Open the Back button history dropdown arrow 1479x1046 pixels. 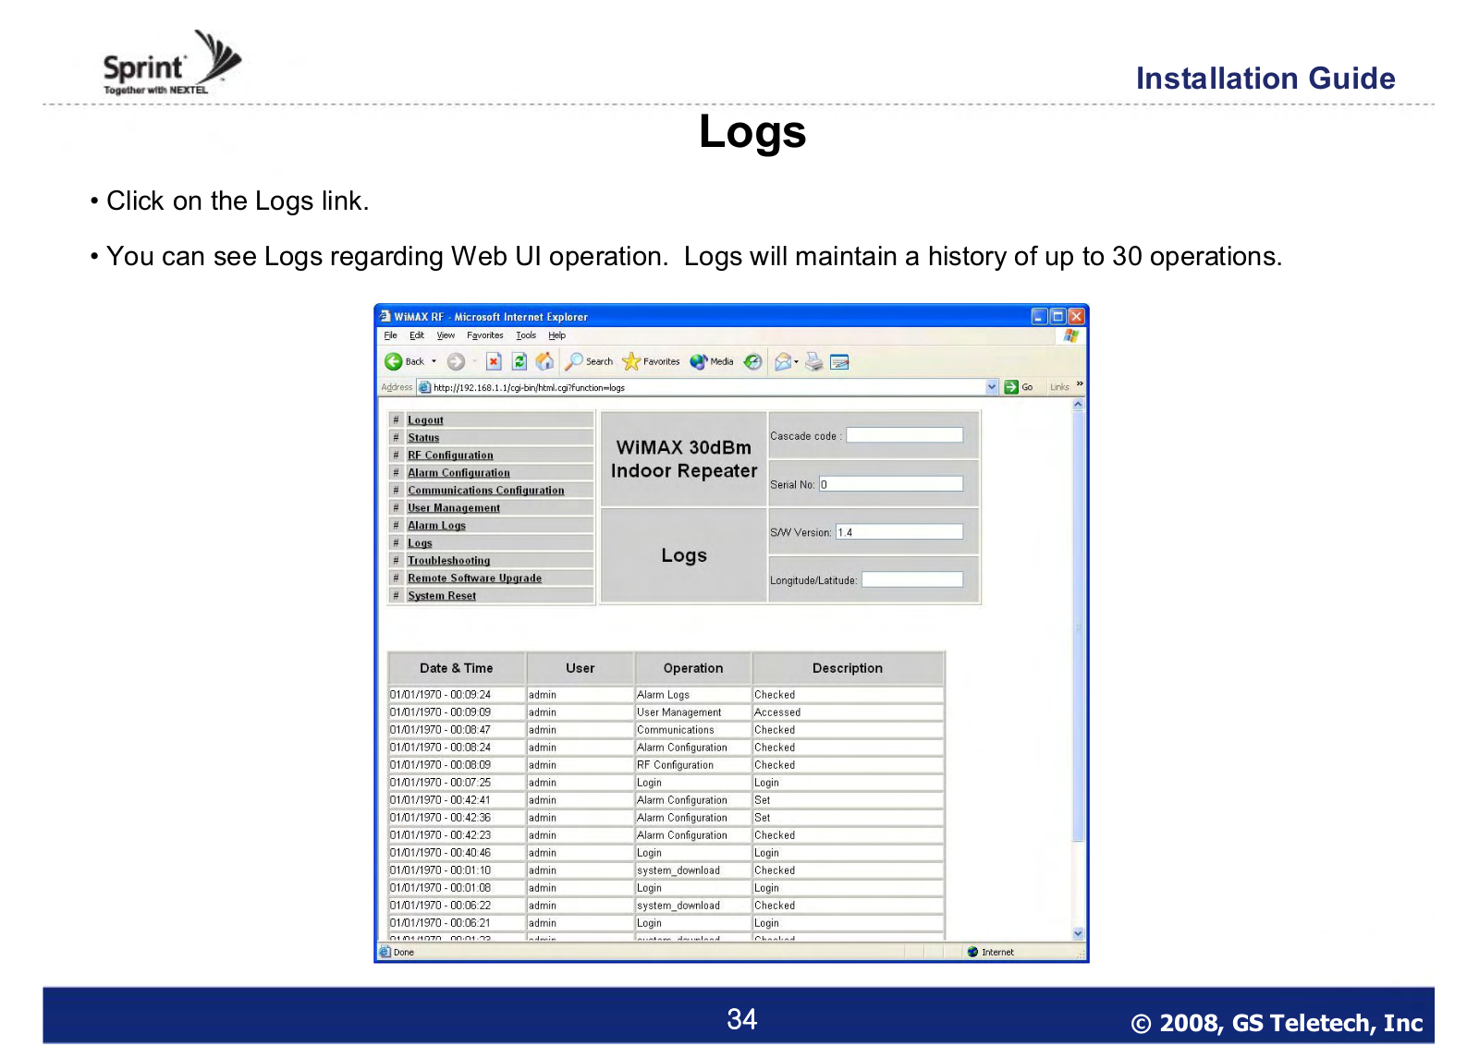click(x=434, y=361)
